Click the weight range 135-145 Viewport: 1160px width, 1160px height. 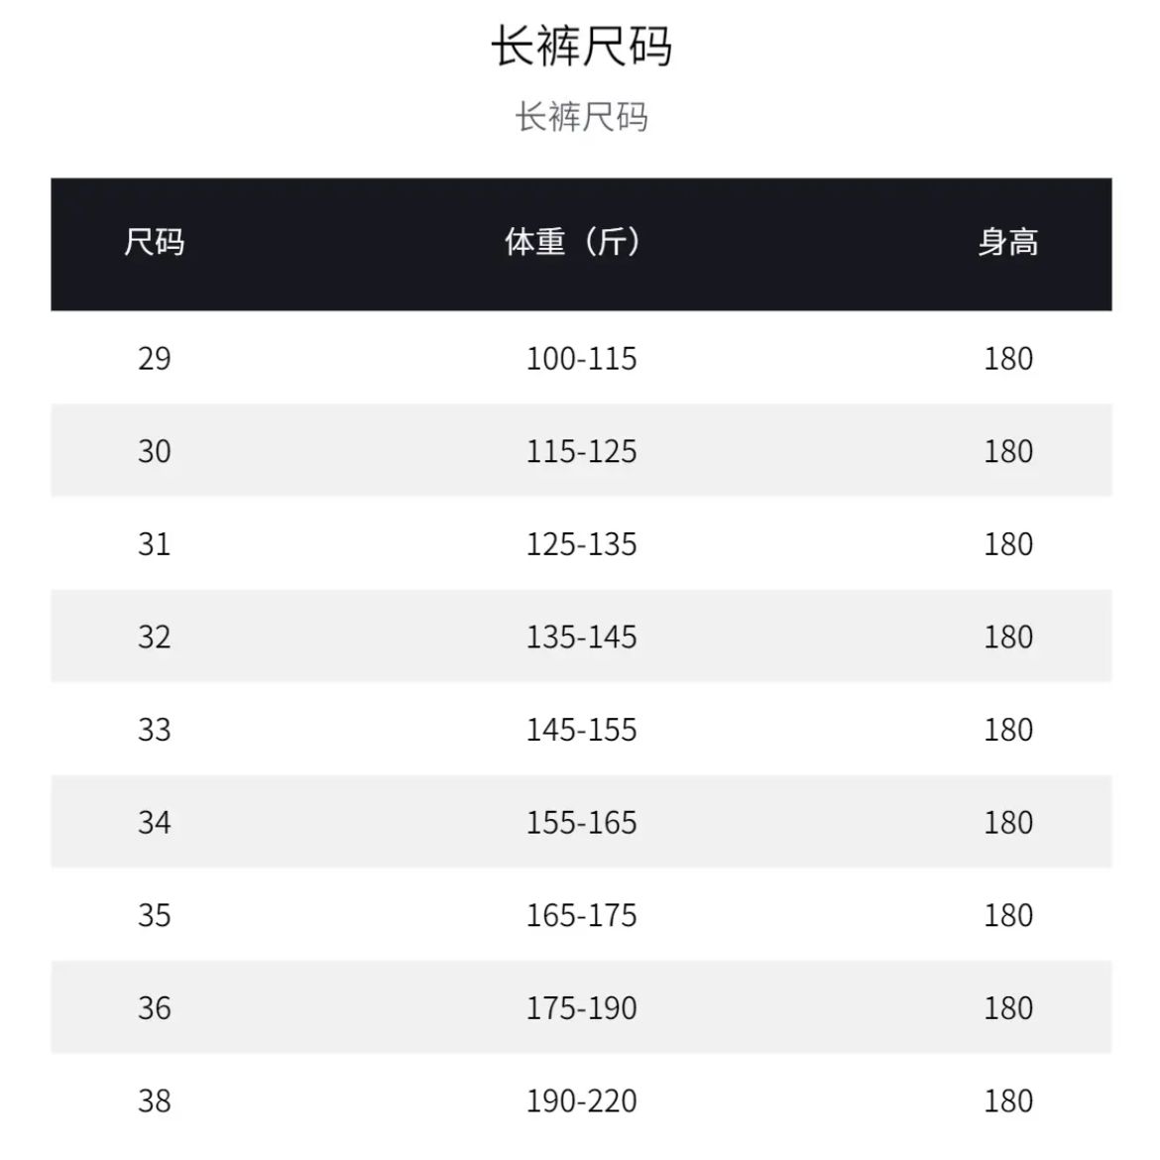tap(581, 637)
